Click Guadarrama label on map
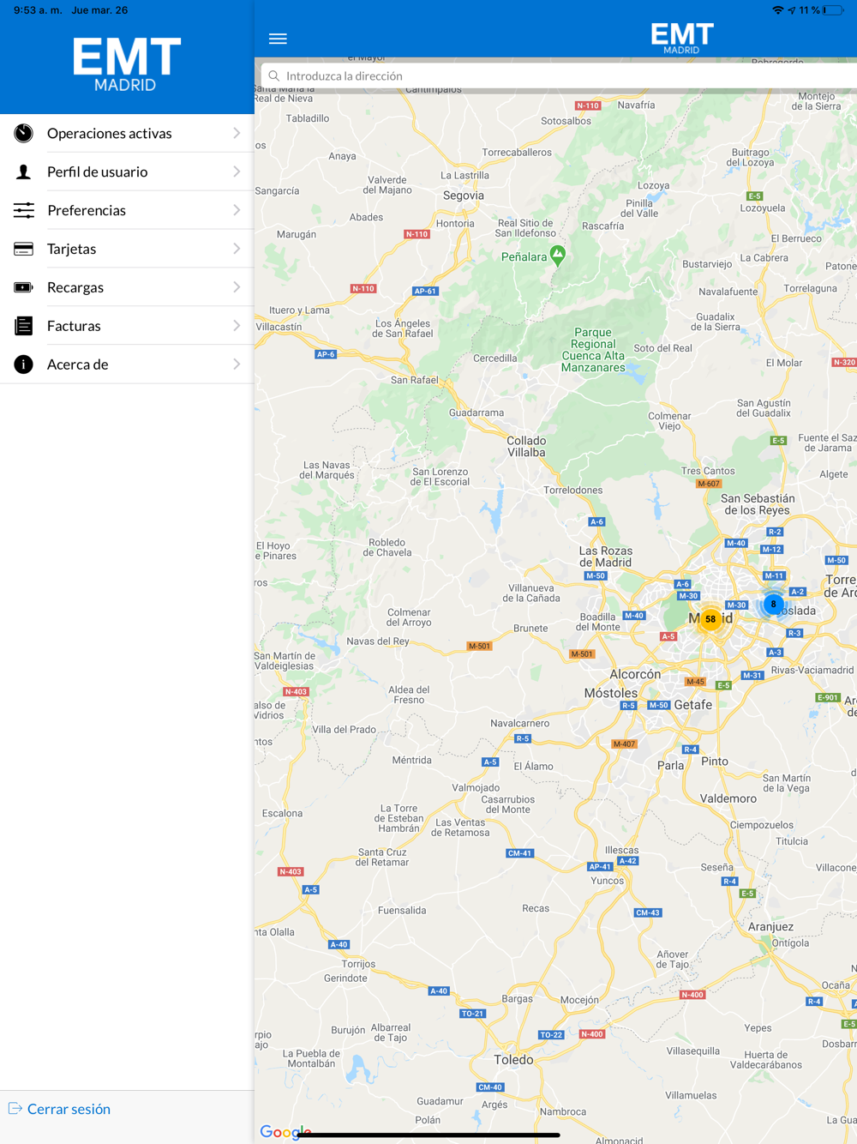The width and height of the screenshot is (857, 1144). (476, 412)
